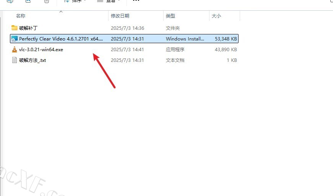Click the 文件夹 type cell
The height and width of the screenshot is (196, 333).
point(173,28)
